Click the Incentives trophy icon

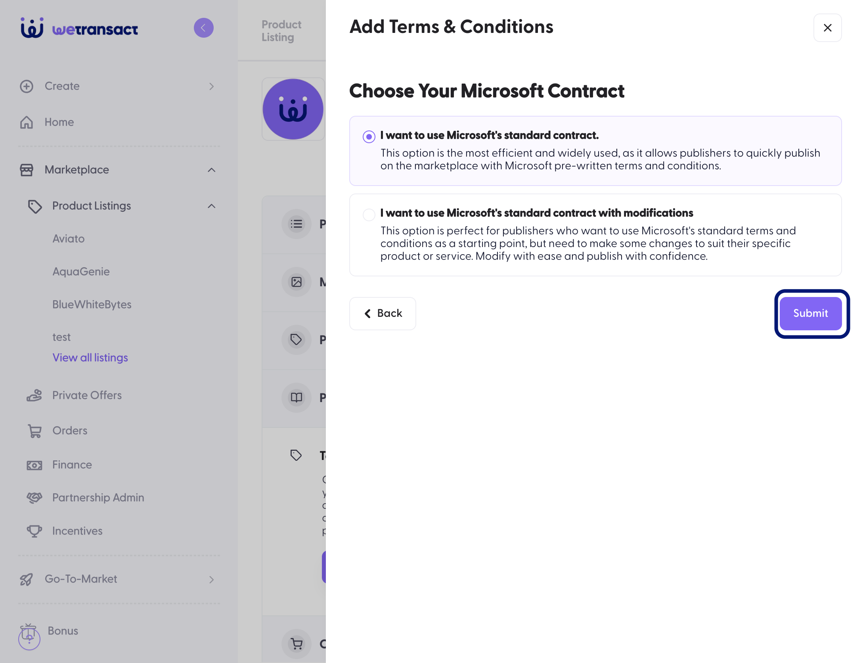pos(34,531)
